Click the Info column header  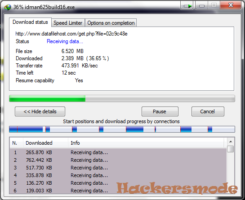(x=147, y=143)
